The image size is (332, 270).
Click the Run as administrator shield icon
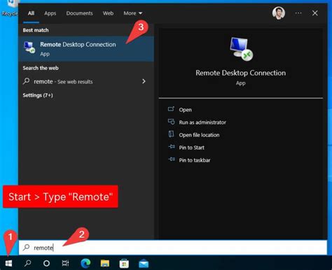(171, 122)
